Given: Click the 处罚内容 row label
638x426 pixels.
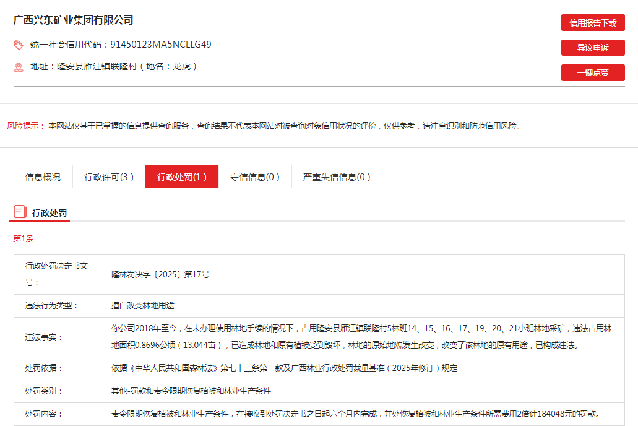Looking at the screenshot, I should (43, 414).
